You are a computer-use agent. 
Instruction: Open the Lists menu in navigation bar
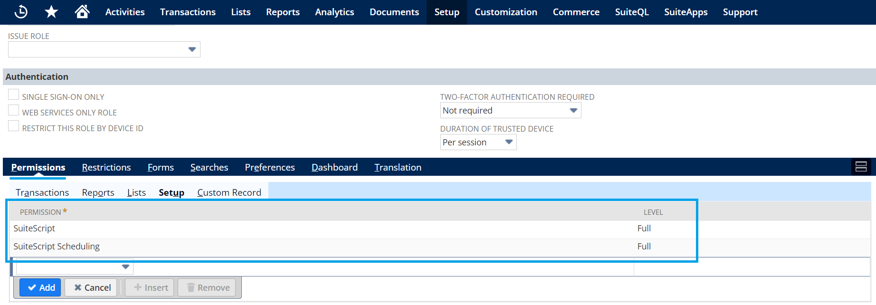click(x=241, y=12)
